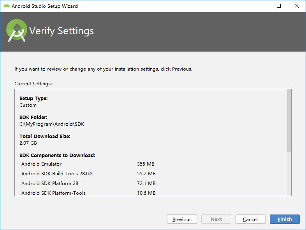The height and width of the screenshot is (230, 306).
Task: Click the 'SDK Folder:' heading
Action: 33,117
